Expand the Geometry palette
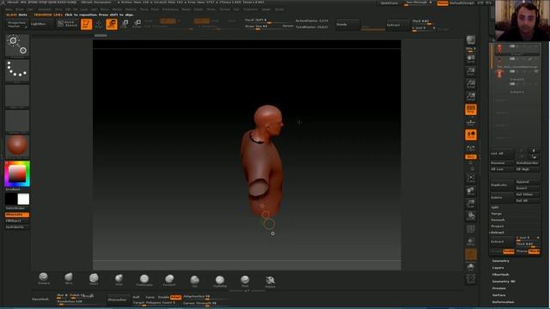Viewport: 550px width, 309px height. (x=500, y=261)
